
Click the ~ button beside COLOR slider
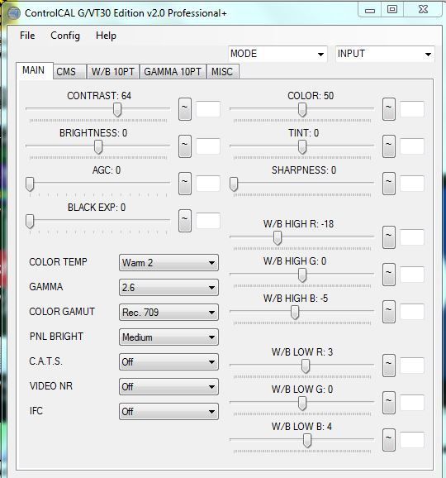[389, 109]
